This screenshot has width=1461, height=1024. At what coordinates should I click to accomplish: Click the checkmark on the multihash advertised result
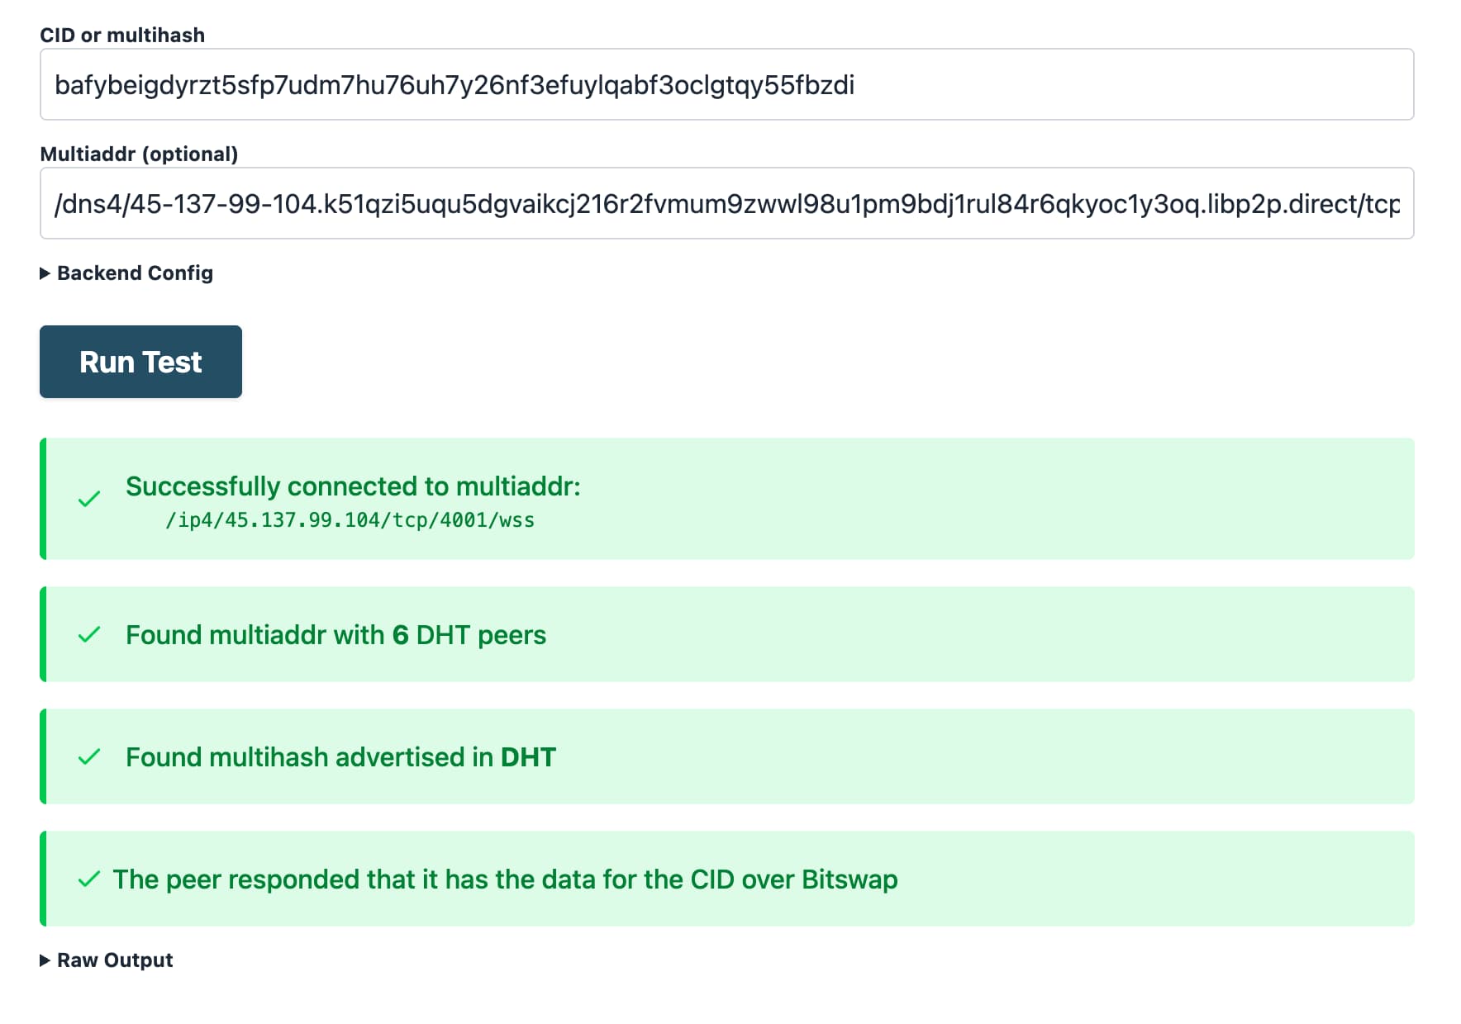(x=88, y=756)
